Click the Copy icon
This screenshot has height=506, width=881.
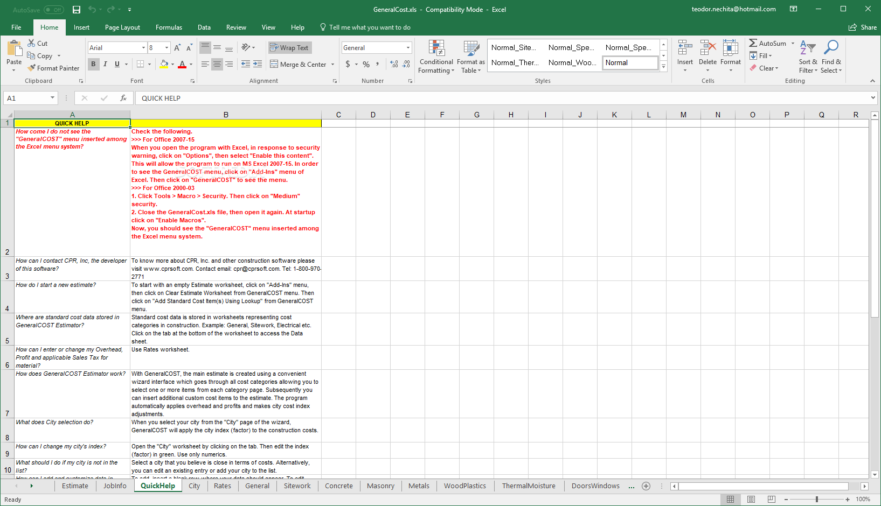click(x=31, y=55)
